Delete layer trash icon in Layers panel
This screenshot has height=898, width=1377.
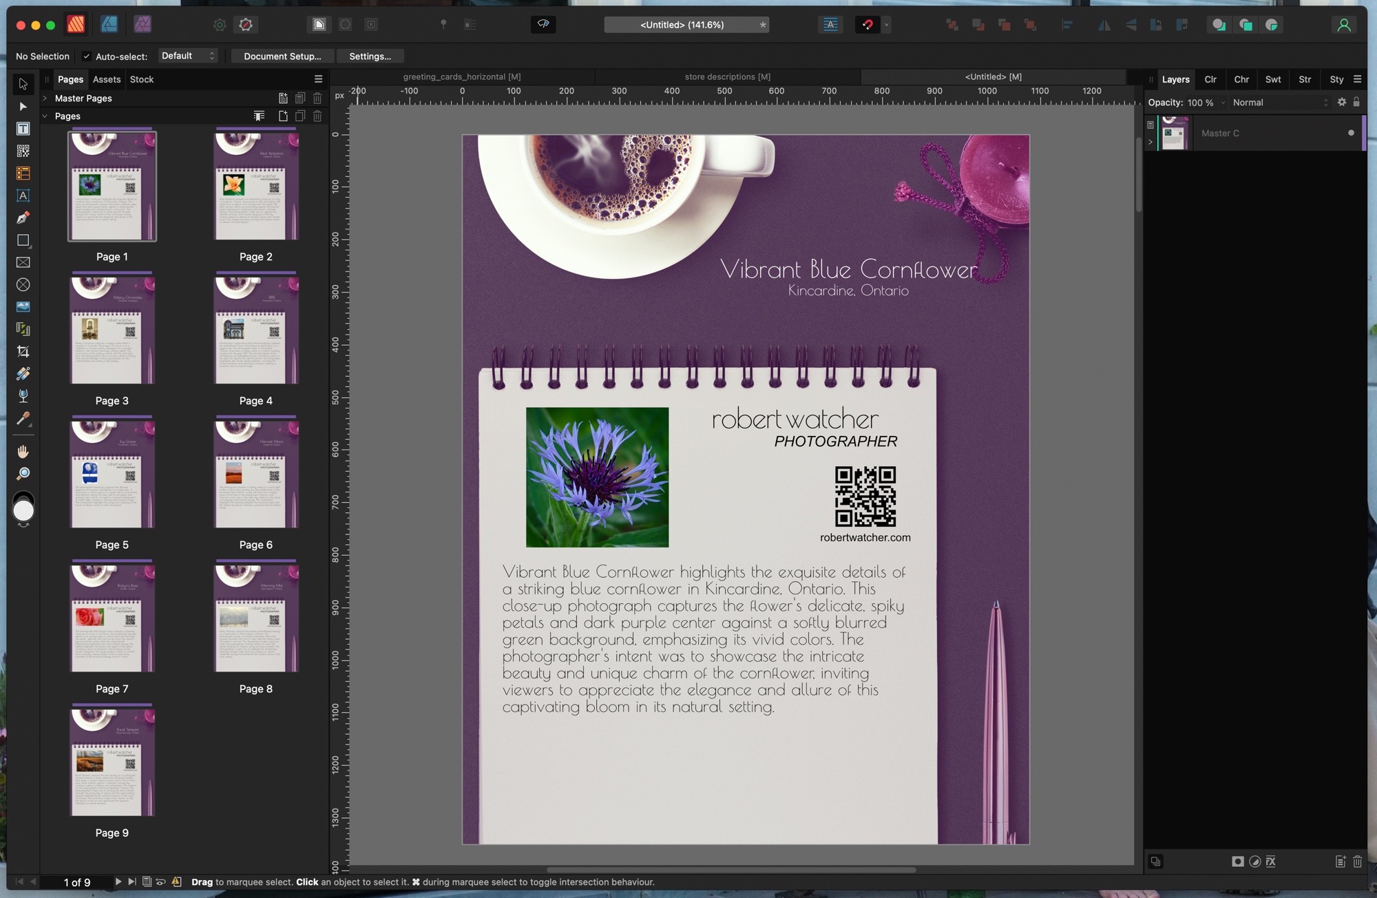click(x=1358, y=862)
